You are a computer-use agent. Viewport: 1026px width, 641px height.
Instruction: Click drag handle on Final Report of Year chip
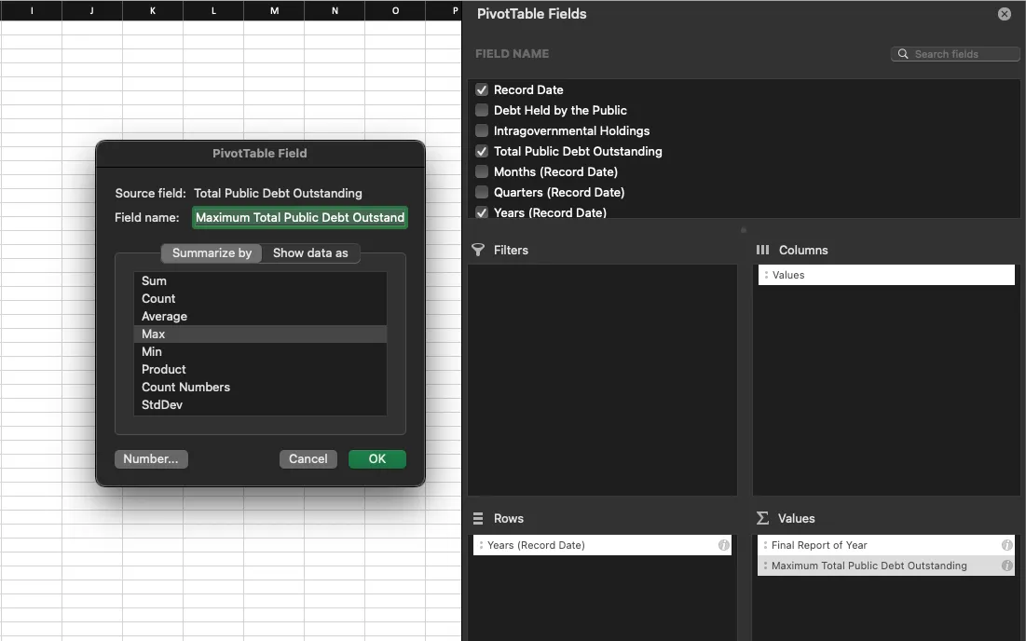click(767, 545)
